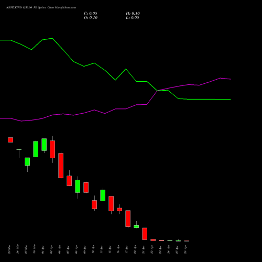Click the '06 Apr' date label on the x-axis
Screen dimensions: 262x262
(x=60, y=249)
